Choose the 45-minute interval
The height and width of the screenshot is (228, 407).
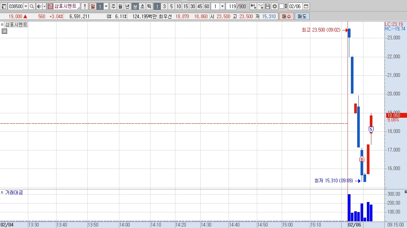[x=200, y=6]
